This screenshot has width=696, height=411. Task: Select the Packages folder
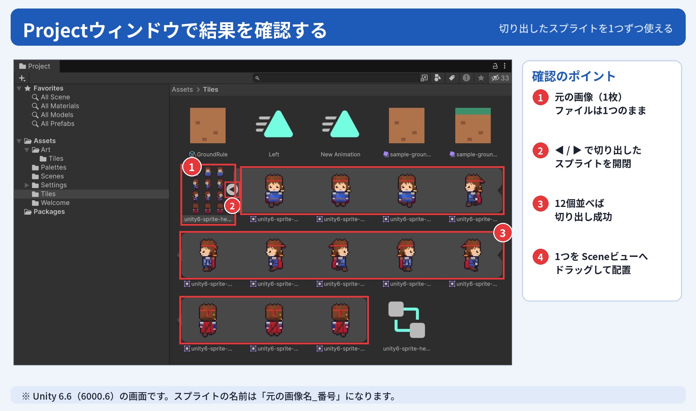click(44, 212)
